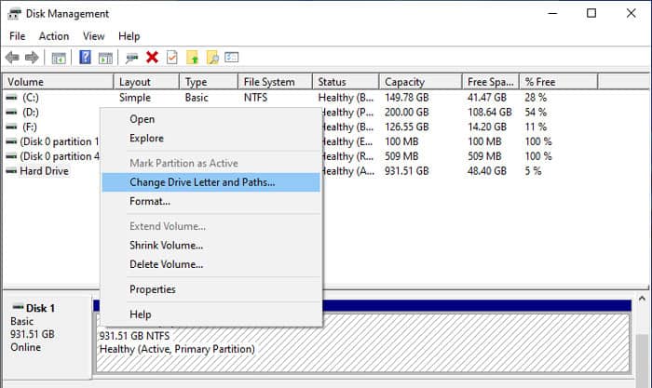Screen dimensions: 652x388
Task: Click the Disk Management title bar app icon
Action: point(14,13)
